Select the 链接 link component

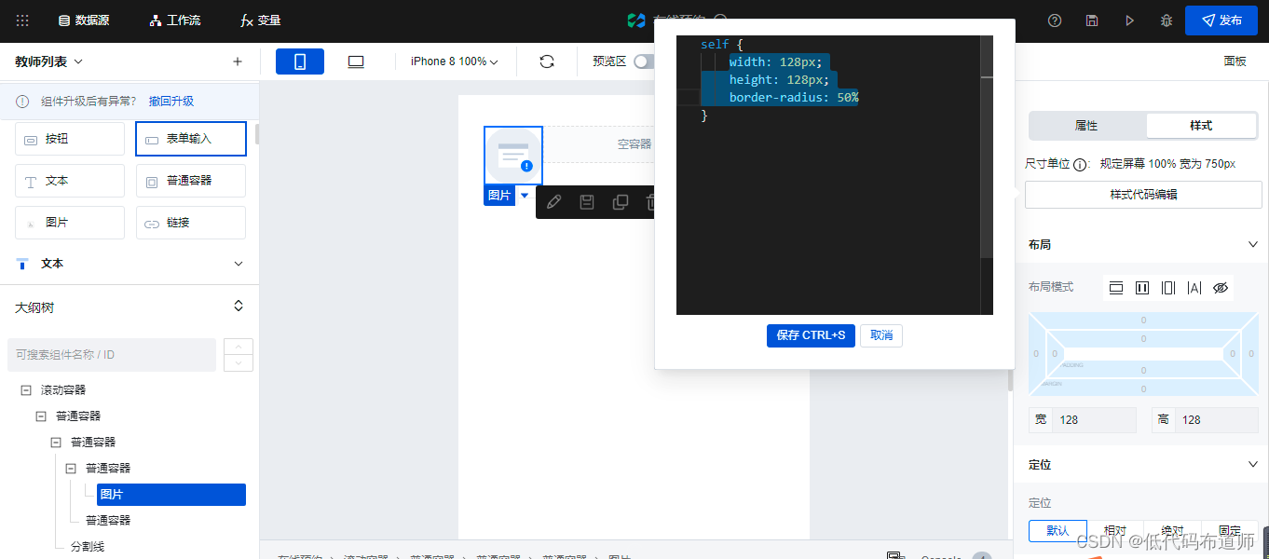tap(191, 223)
